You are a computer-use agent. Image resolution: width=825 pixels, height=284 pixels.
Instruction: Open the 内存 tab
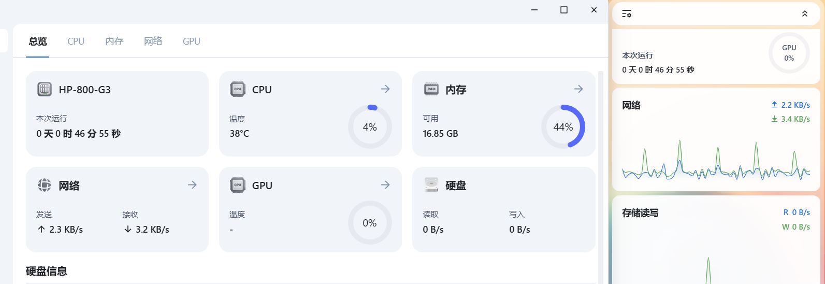[x=114, y=41]
